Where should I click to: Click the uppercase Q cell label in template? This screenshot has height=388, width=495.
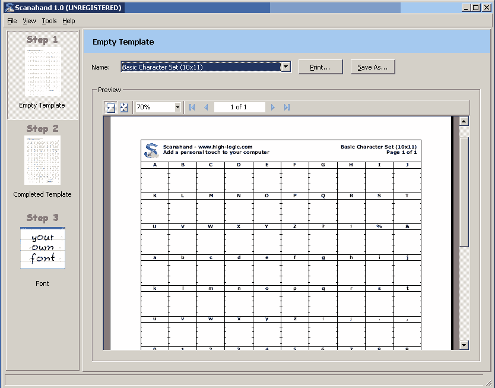pos(323,195)
